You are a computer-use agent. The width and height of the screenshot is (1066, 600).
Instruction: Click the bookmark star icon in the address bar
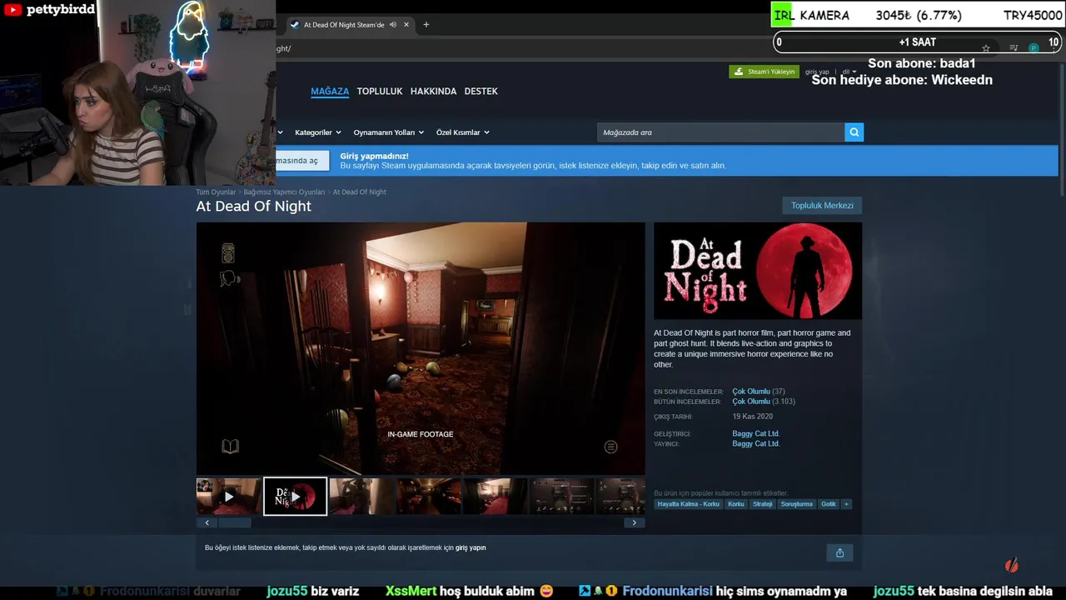[986, 48]
